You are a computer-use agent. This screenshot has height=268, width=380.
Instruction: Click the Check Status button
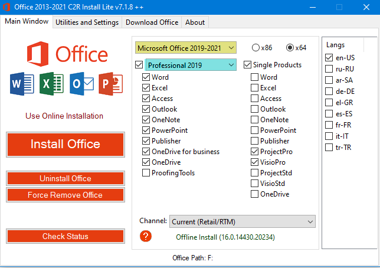tap(65, 236)
